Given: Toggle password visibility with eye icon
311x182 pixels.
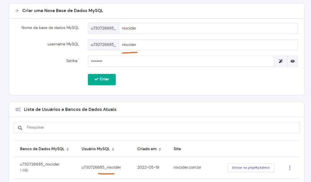Looking at the screenshot, I should (292, 61).
